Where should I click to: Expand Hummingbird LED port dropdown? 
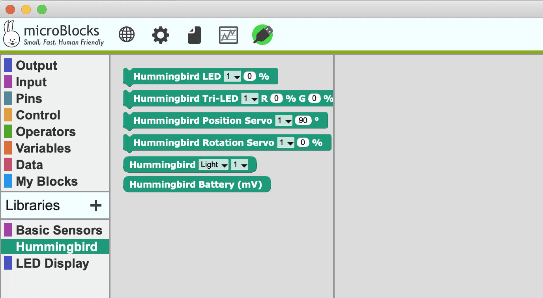tap(232, 76)
